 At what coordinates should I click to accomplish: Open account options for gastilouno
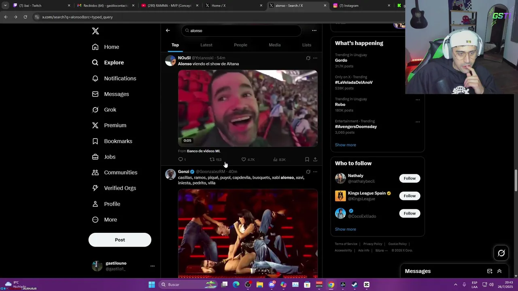click(x=152, y=266)
